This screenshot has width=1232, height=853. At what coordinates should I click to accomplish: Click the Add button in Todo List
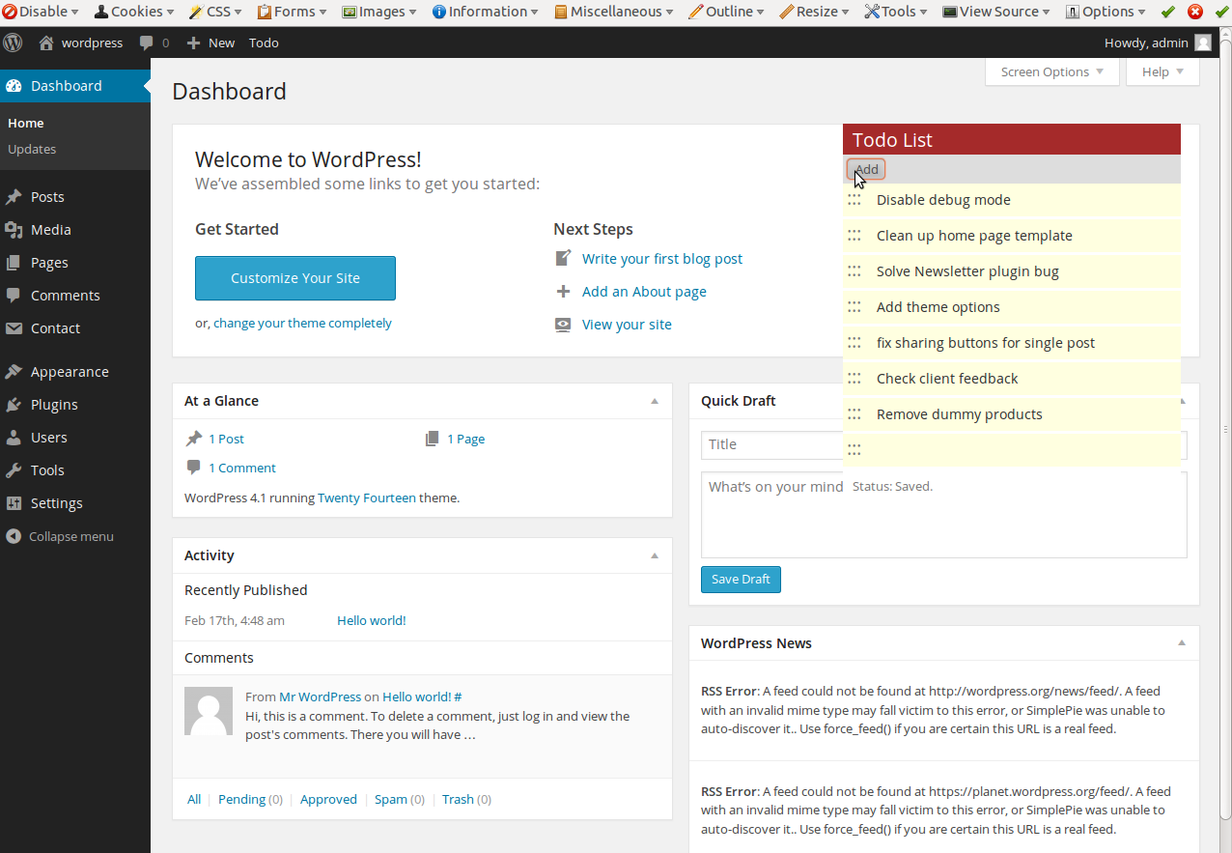click(x=866, y=169)
